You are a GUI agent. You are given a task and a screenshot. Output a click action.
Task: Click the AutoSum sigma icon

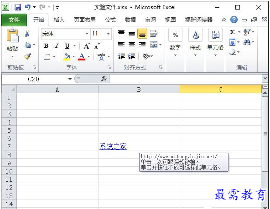pyautogui.click(x=232, y=32)
